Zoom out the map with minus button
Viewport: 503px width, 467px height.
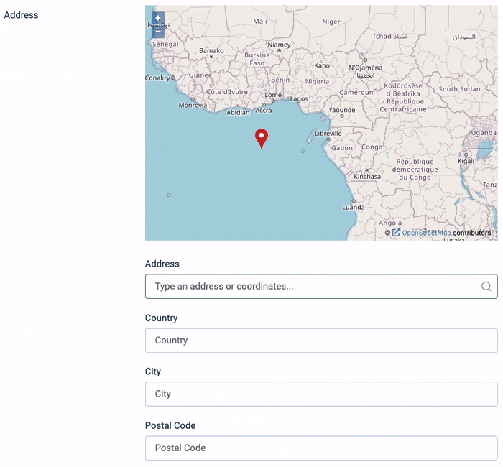coord(158,32)
